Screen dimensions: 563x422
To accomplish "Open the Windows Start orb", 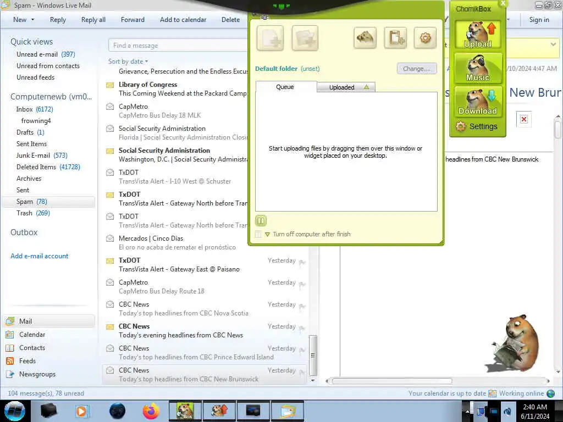I will pyautogui.click(x=15, y=411).
